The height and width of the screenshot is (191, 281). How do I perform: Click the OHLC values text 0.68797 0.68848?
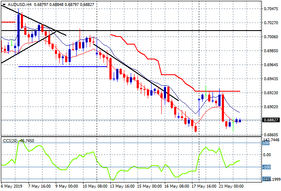point(49,5)
